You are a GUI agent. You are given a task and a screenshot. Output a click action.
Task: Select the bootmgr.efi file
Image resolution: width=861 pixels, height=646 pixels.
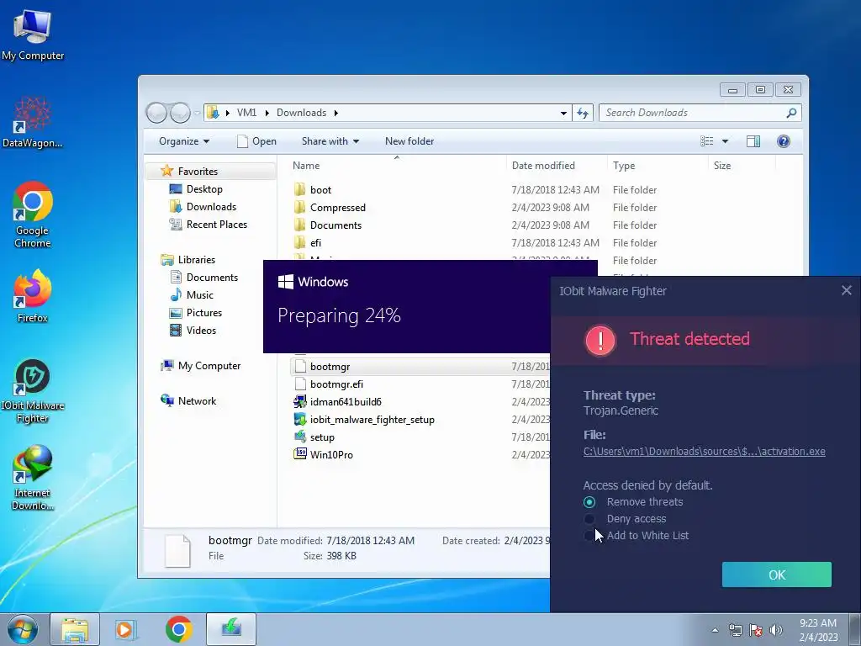(329, 384)
